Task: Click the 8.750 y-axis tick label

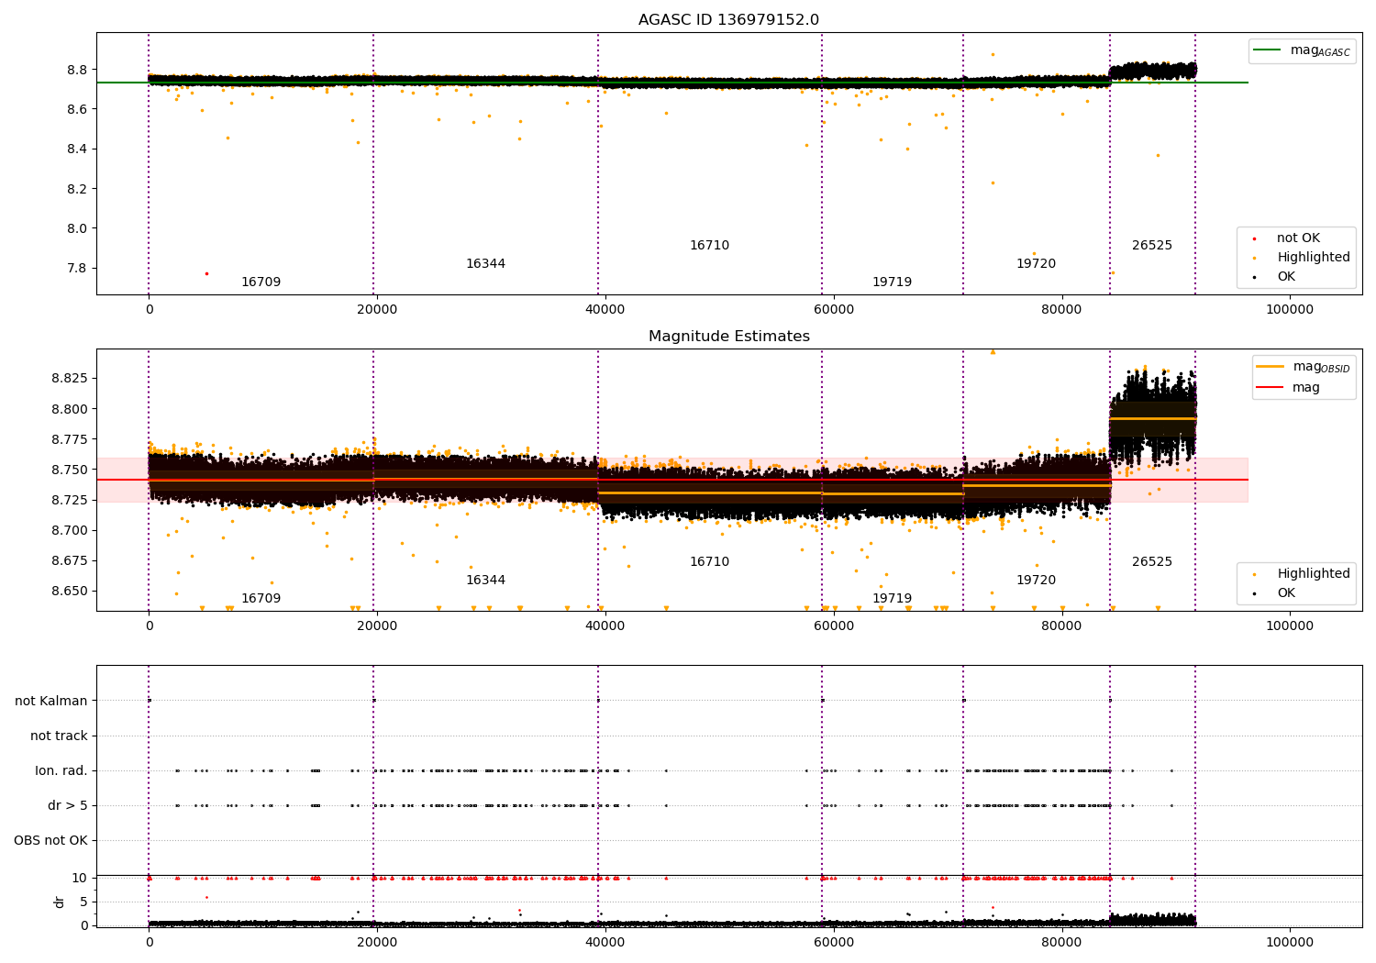Action: pyautogui.click(x=69, y=470)
